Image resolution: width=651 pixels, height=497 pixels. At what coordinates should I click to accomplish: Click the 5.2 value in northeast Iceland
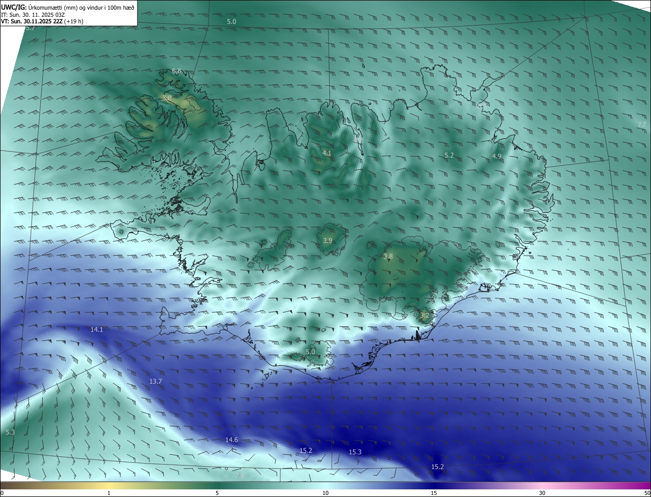coord(449,155)
